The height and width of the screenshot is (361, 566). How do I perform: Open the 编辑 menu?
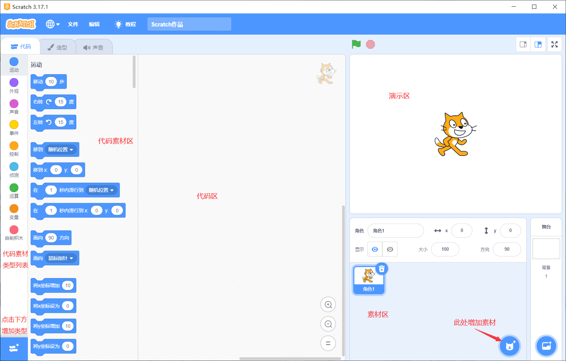[94, 24]
